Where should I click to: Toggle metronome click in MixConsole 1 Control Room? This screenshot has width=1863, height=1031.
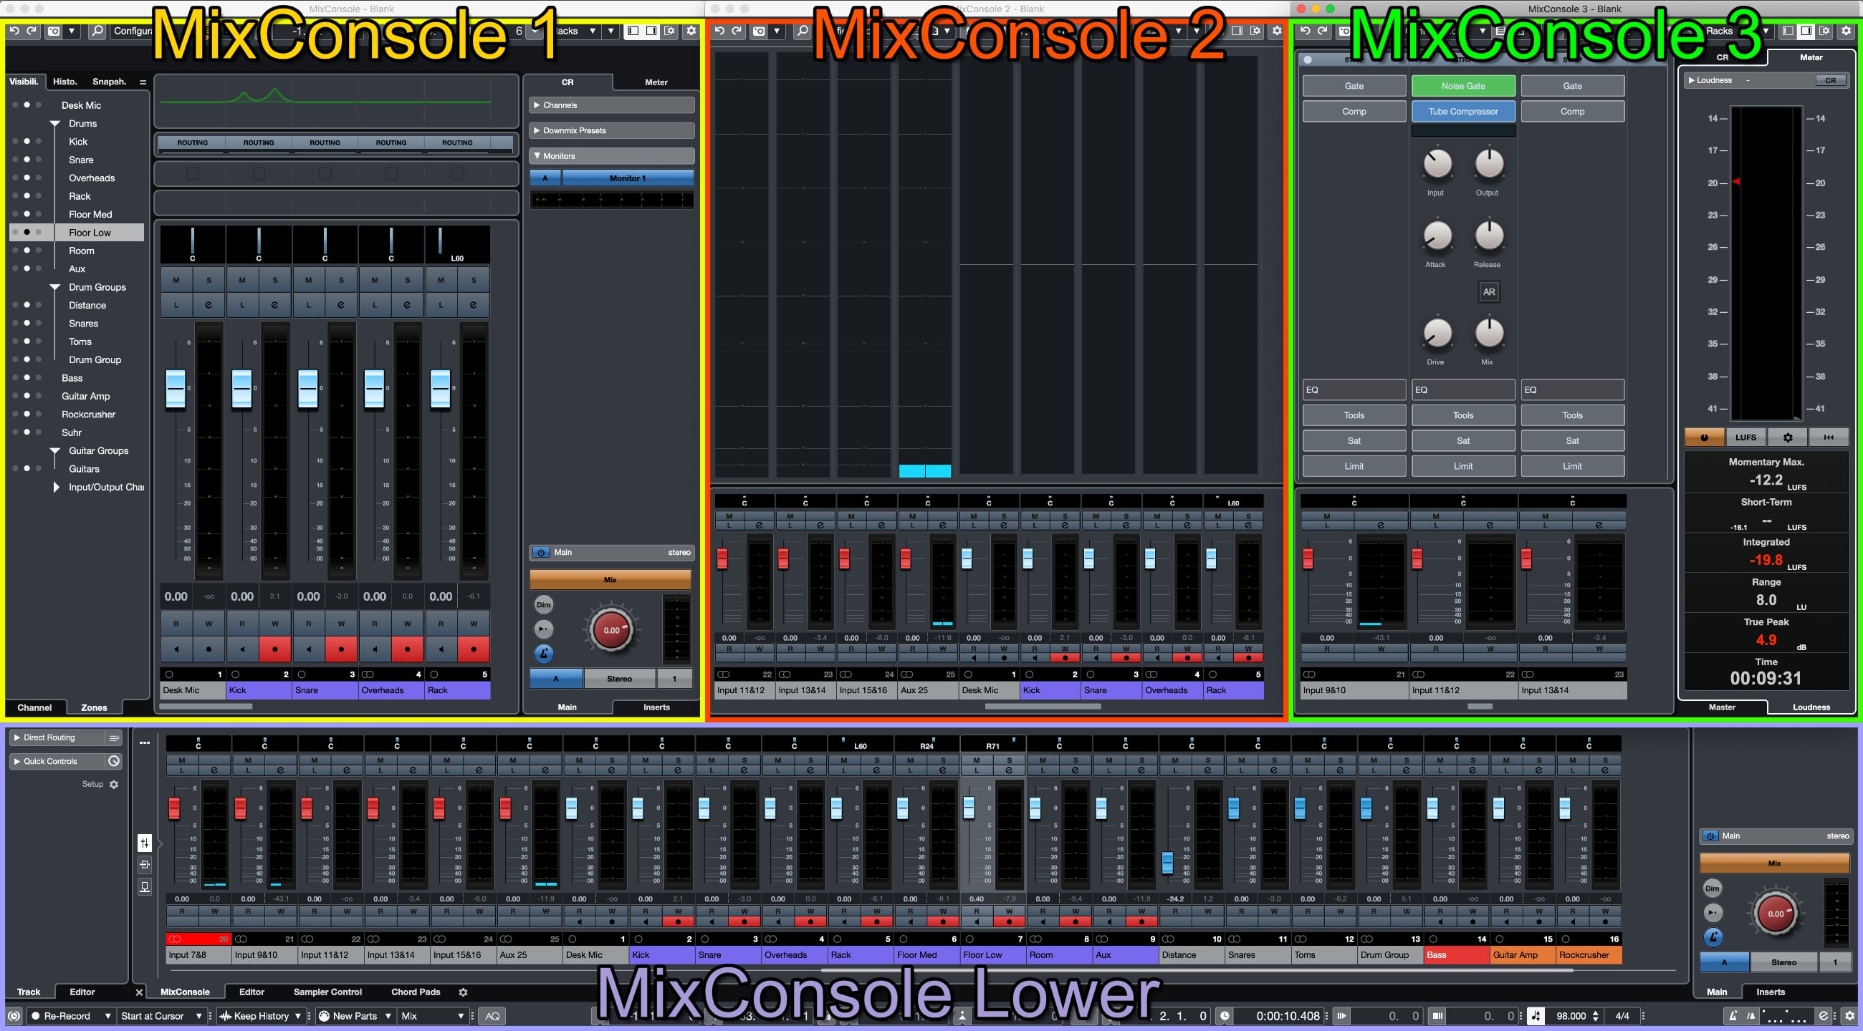pyautogui.click(x=543, y=654)
